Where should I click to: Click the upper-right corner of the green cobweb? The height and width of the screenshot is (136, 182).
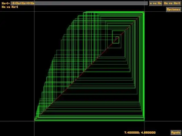point(144,12)
